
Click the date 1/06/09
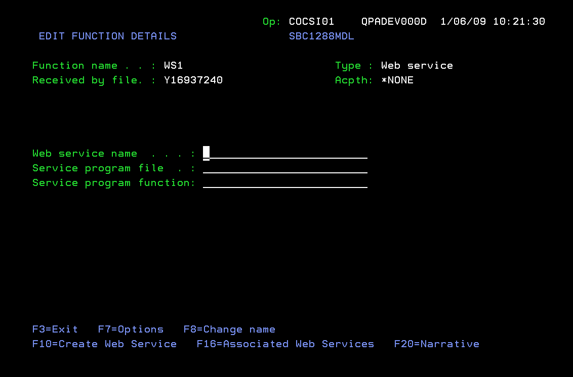click(463, 22)
